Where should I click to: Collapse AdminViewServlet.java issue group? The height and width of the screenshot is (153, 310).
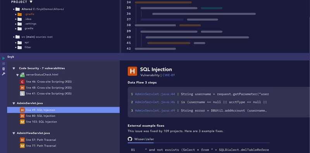[x=14, y=133]
